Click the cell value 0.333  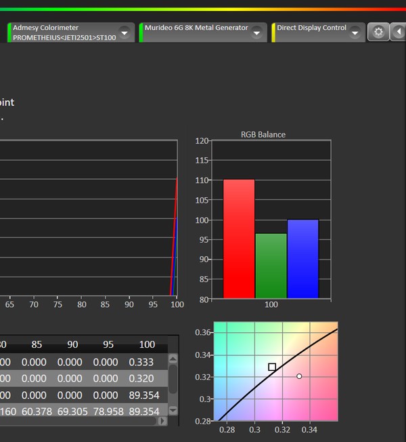point(141,362)
